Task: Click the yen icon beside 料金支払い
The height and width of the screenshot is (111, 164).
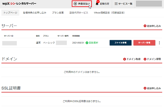Action: [x=75, y=4]
